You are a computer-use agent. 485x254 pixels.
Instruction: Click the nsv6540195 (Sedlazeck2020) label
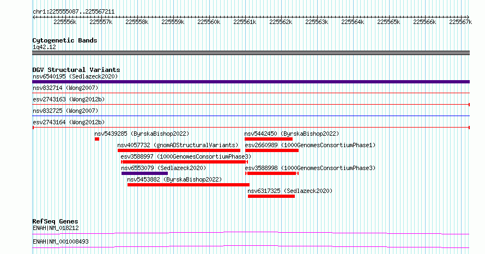(x=75, y=76)
